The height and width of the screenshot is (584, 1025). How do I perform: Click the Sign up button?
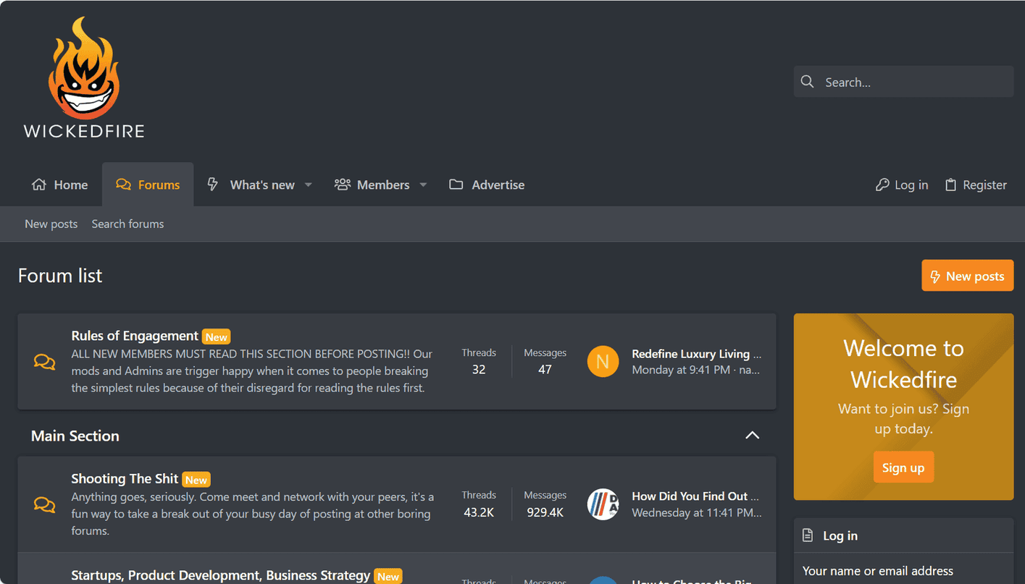[903, 467]
